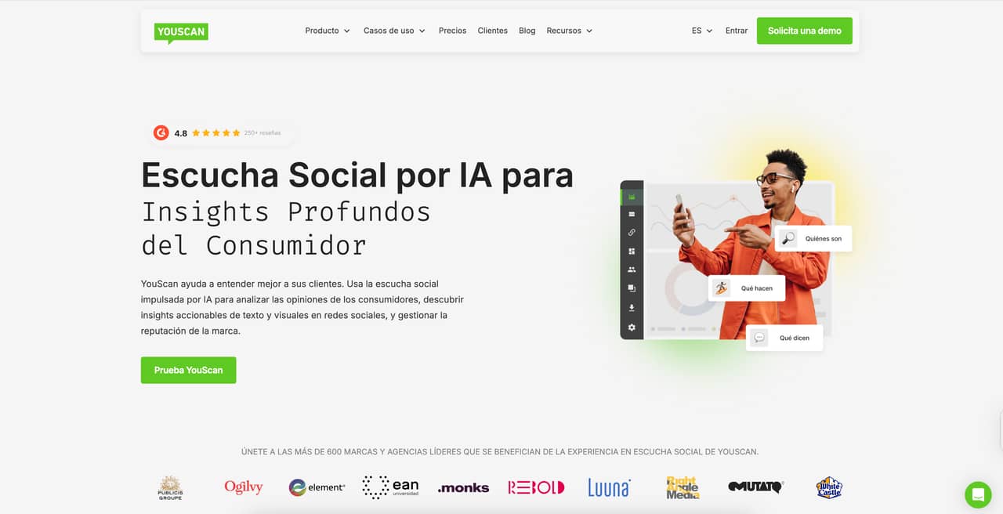Click the magnifier icon beside Quiénes son
This screenshot has width=1003, height=514.
click(788, 239)
